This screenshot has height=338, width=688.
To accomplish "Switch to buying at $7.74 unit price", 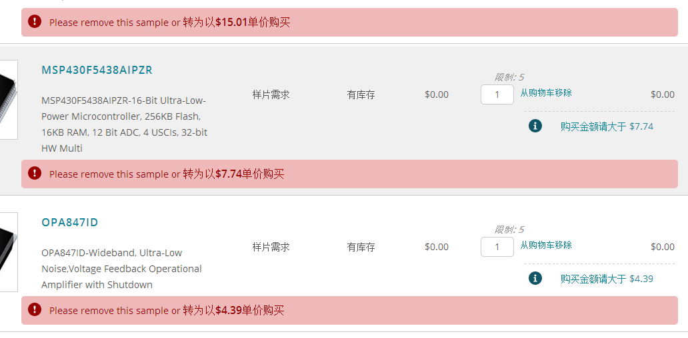I will tap(233, 174).
